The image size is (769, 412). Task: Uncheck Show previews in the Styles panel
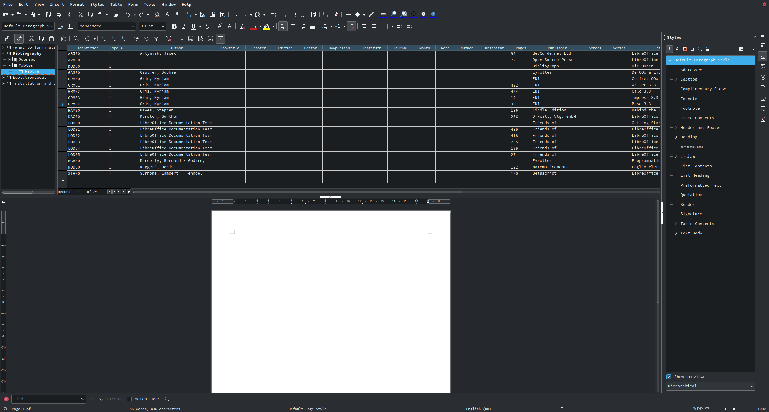click(669, 377)
